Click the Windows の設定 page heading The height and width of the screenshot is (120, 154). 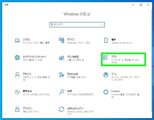pos(77,14)
